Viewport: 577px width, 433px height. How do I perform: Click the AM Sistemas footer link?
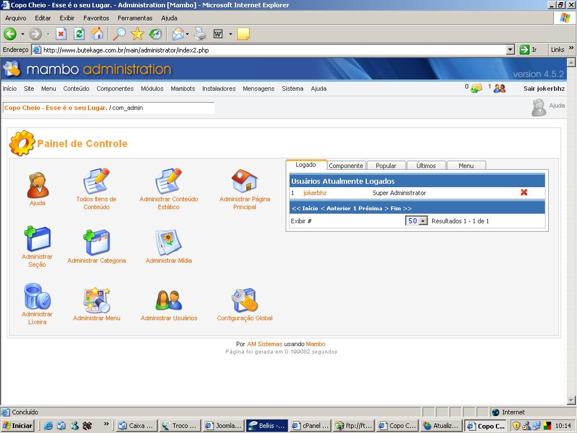265,344
